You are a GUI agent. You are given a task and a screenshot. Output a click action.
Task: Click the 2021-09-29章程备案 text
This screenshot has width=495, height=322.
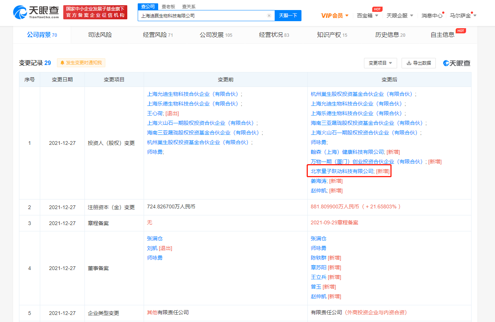[x=335, y=223]
